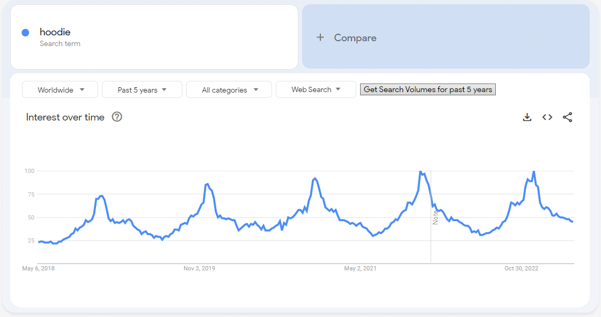Image resolution: width=601 pixels, height=317 pixels.
Task: Click the 100 value on y-axis
Action: [x=30, y=171]
